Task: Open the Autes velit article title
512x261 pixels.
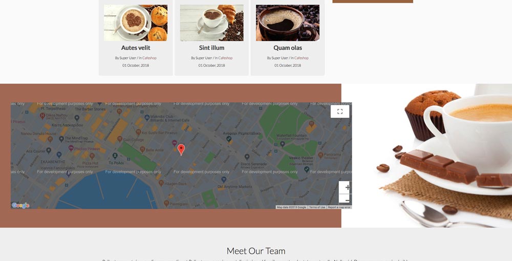Action: point(136,48)
